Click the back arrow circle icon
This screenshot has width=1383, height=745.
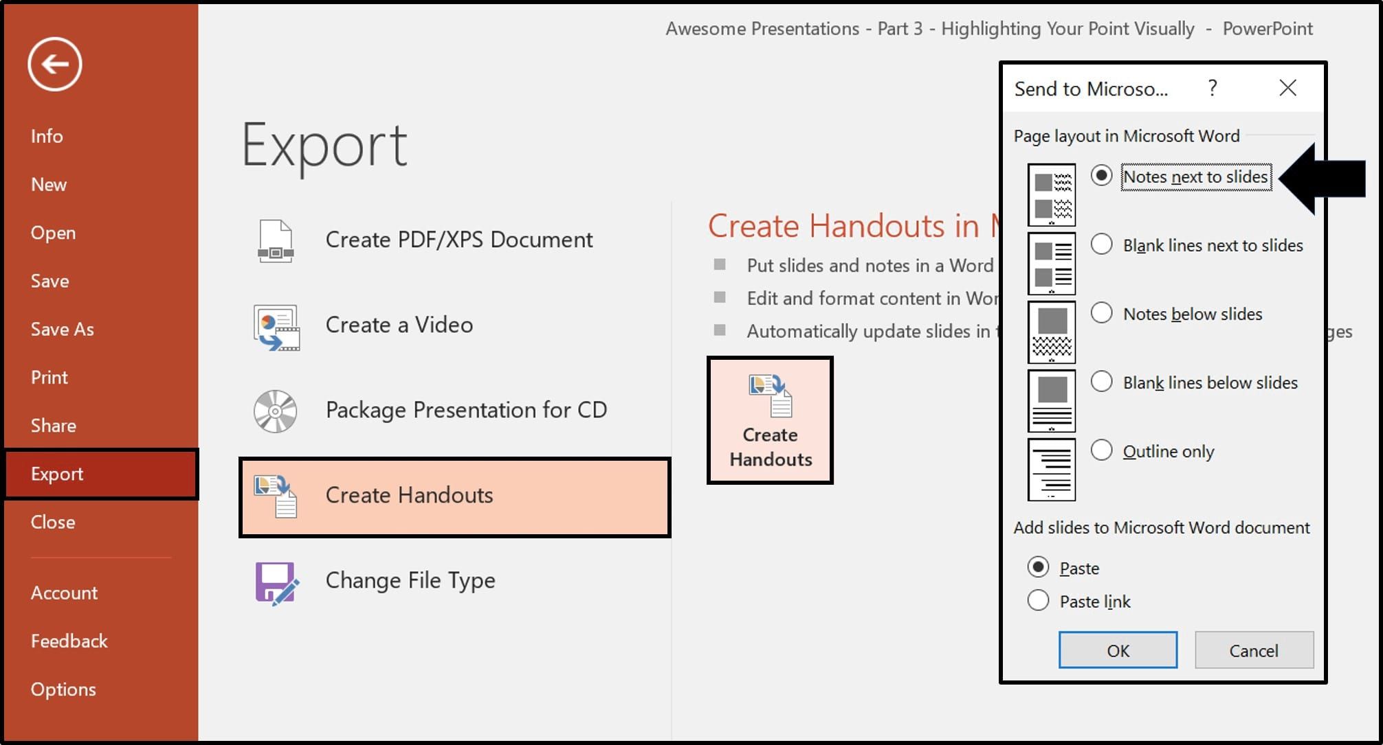coord(55,65)
